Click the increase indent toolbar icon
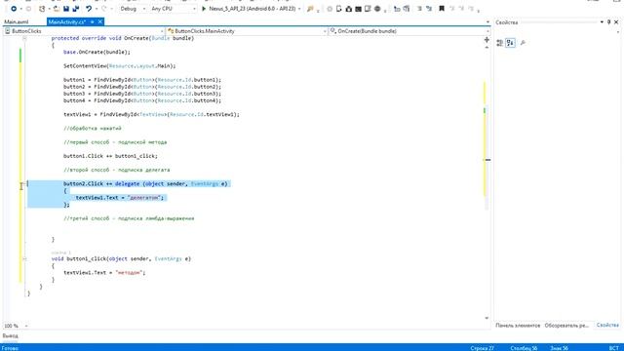 (x=407, y=9)
